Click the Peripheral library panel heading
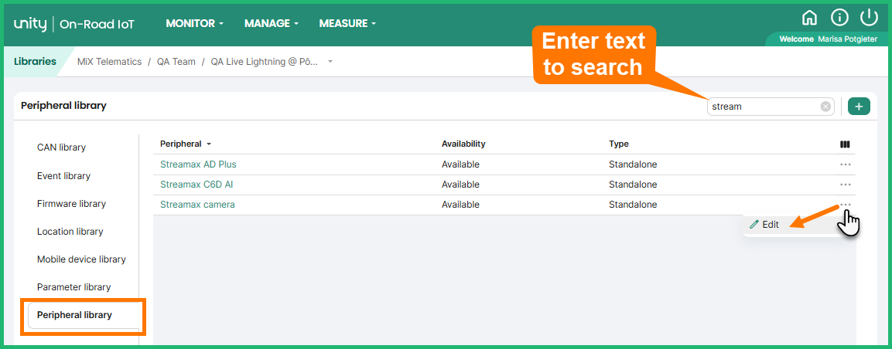 [x=63, y=106]
